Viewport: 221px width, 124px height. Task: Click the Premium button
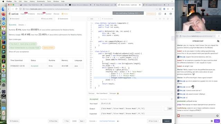click(151, 14)
